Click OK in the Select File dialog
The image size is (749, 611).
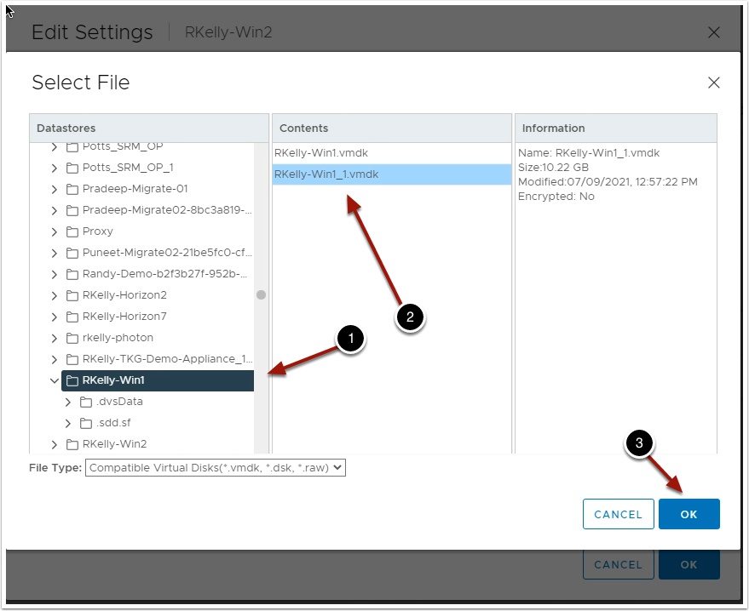689,514
